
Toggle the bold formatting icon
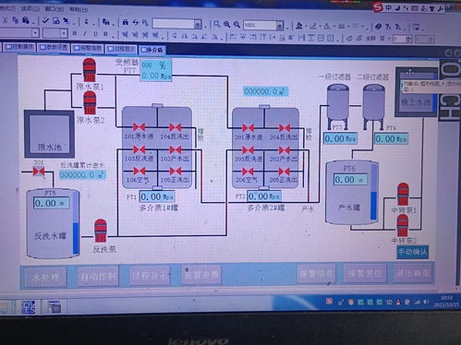pos(74,33)
